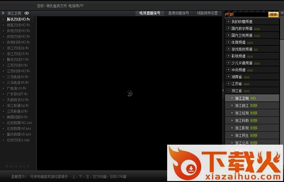Click the channel search input field
This screenshot has height=182, width=284.
tap(250, 14)
